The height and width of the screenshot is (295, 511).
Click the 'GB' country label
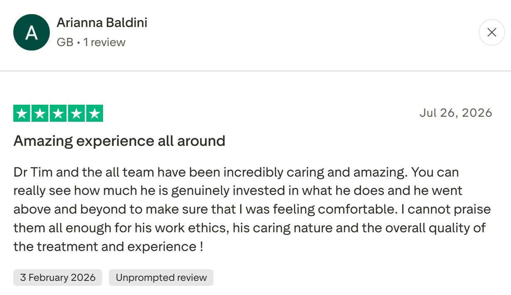pos(65,42)
